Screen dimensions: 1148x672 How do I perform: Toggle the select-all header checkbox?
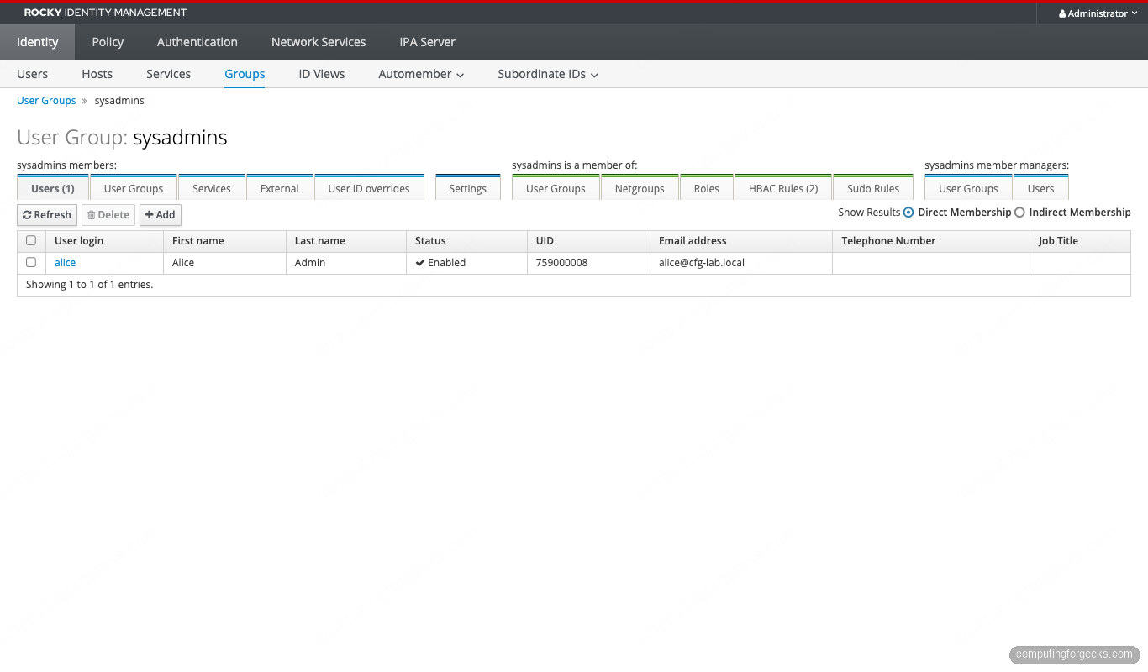click(x=31, y=240)
